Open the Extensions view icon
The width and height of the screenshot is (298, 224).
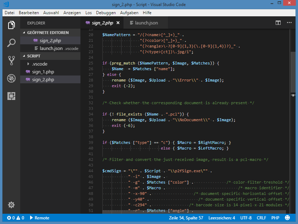[x=11, y=96]
